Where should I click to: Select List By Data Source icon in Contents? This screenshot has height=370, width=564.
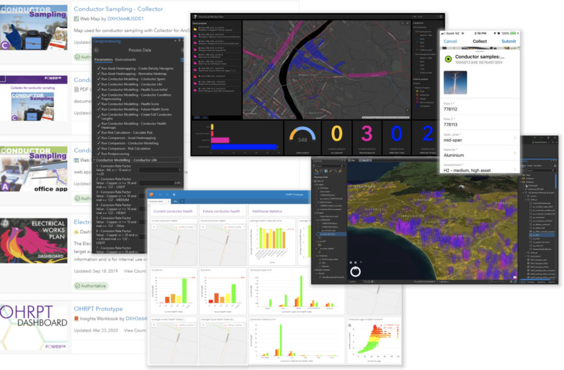point(322,171)
